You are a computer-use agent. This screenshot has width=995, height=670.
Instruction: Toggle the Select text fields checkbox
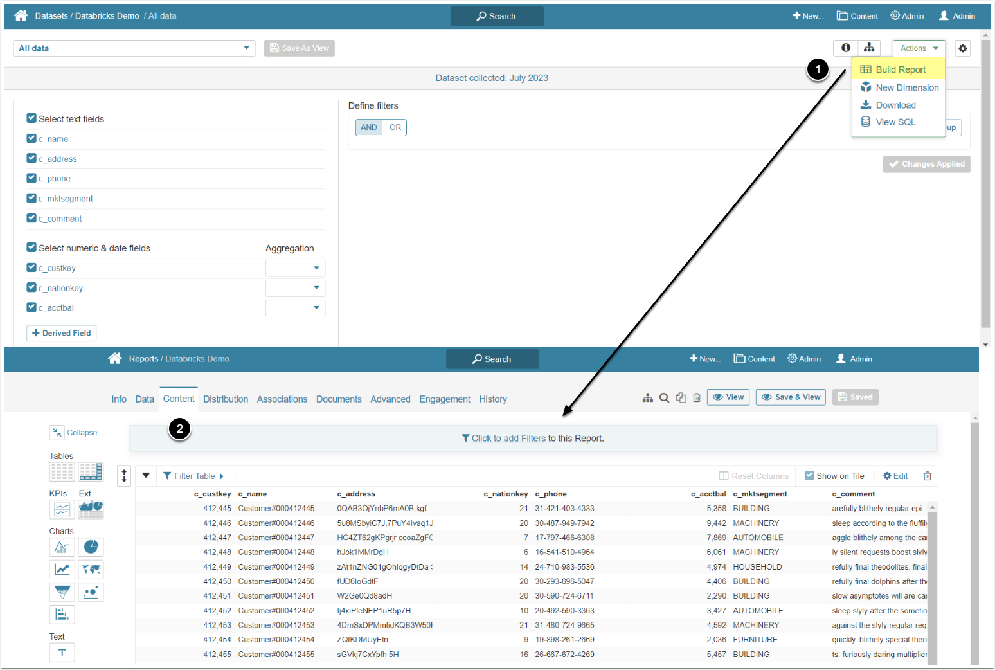click(31, 118)
